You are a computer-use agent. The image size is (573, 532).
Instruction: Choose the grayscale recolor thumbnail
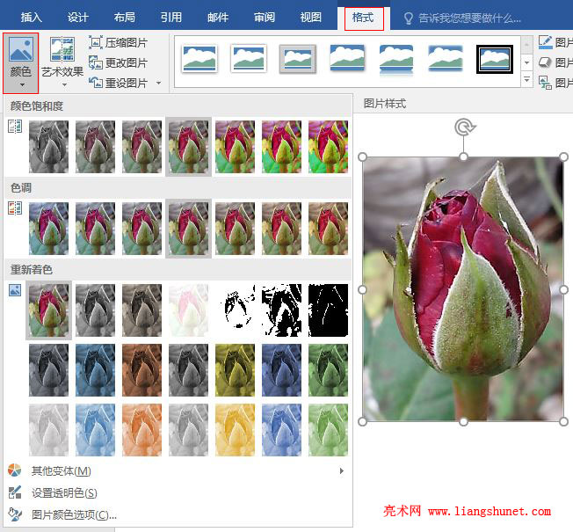95,310
